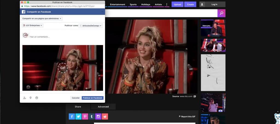Image resolution: width=280 pixels, height=124 pixels.
Task: Expand the ArticulosDeCompu 'Publicar como' dropdown
Action: click(91, 26)
